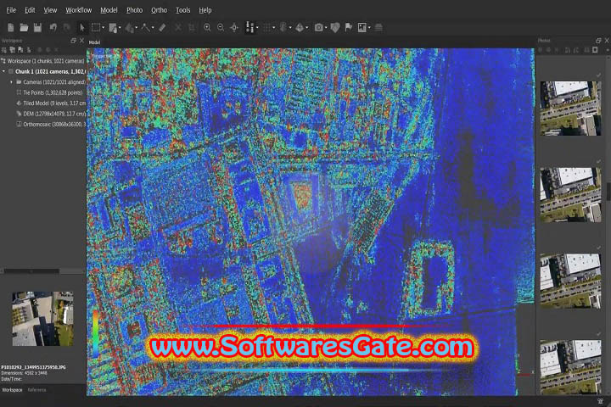Screen dimensions: 611x407
Task: Collapse the Chunk 1 tree node
Action: coord(4,72)
